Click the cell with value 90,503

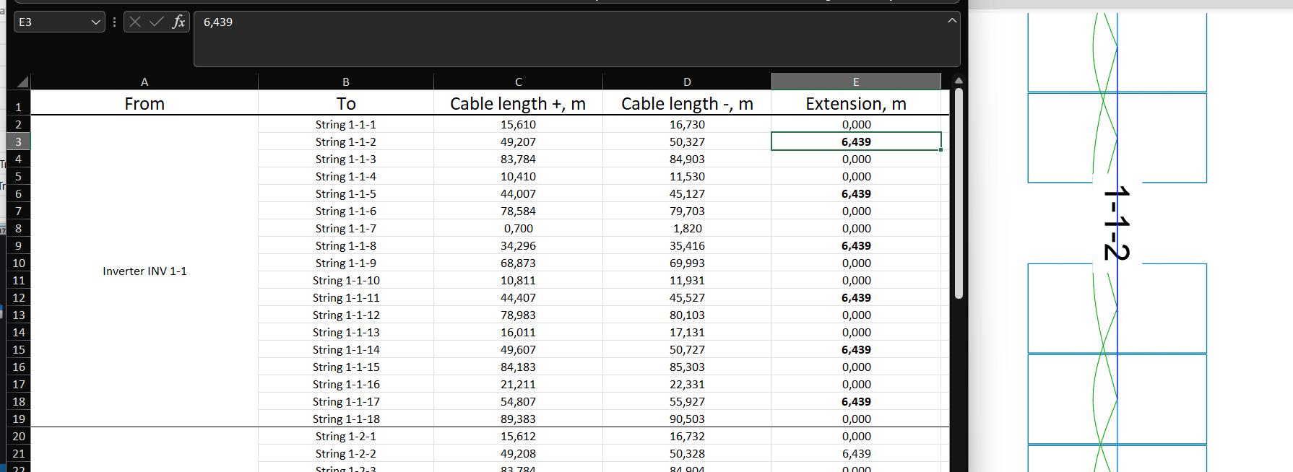click(687, 419)
